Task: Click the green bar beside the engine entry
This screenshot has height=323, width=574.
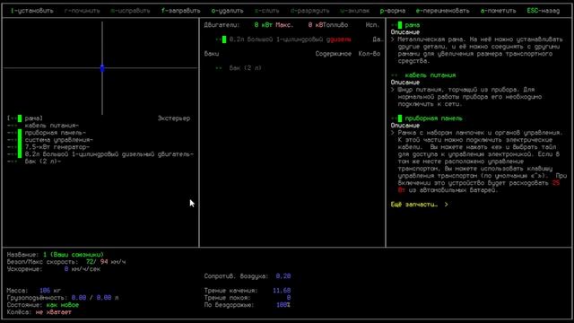Action: click(x=224, y=39)
